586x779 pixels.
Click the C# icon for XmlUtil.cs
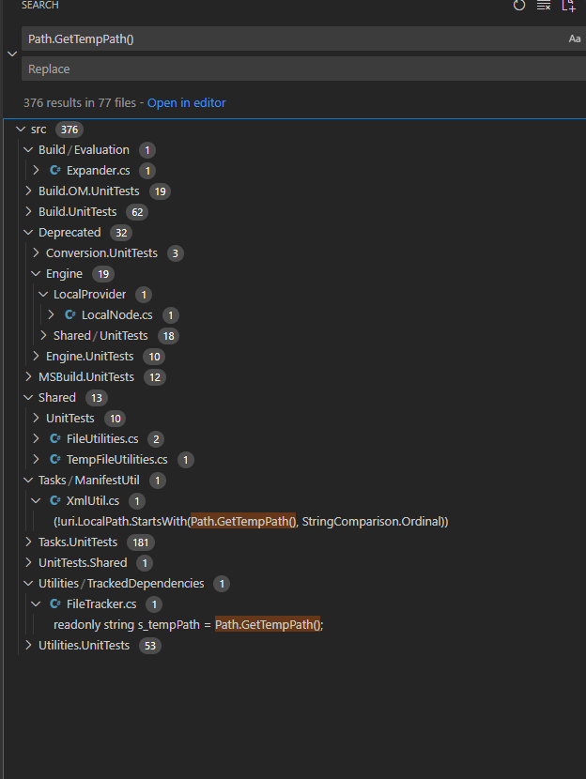pos(57,500)
